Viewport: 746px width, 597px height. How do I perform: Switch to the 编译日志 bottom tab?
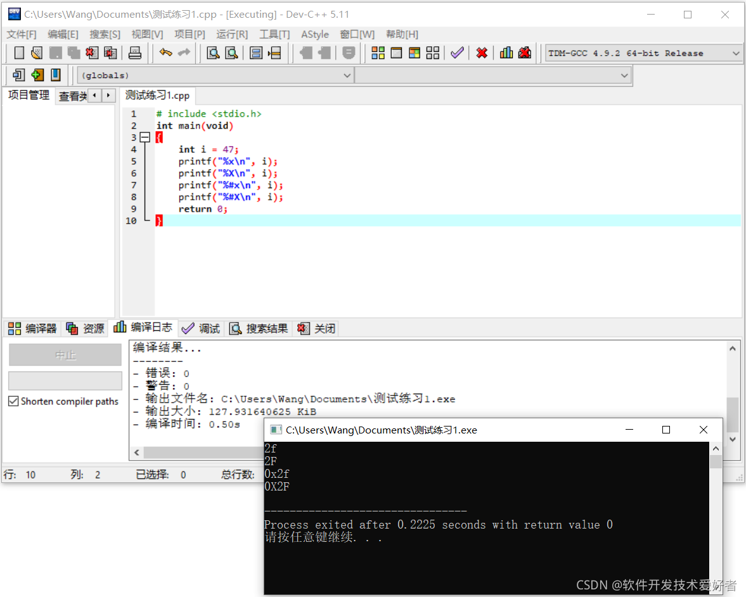(143, 327)
